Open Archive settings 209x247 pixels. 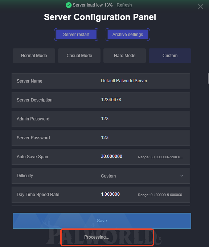tap(128, 35)
